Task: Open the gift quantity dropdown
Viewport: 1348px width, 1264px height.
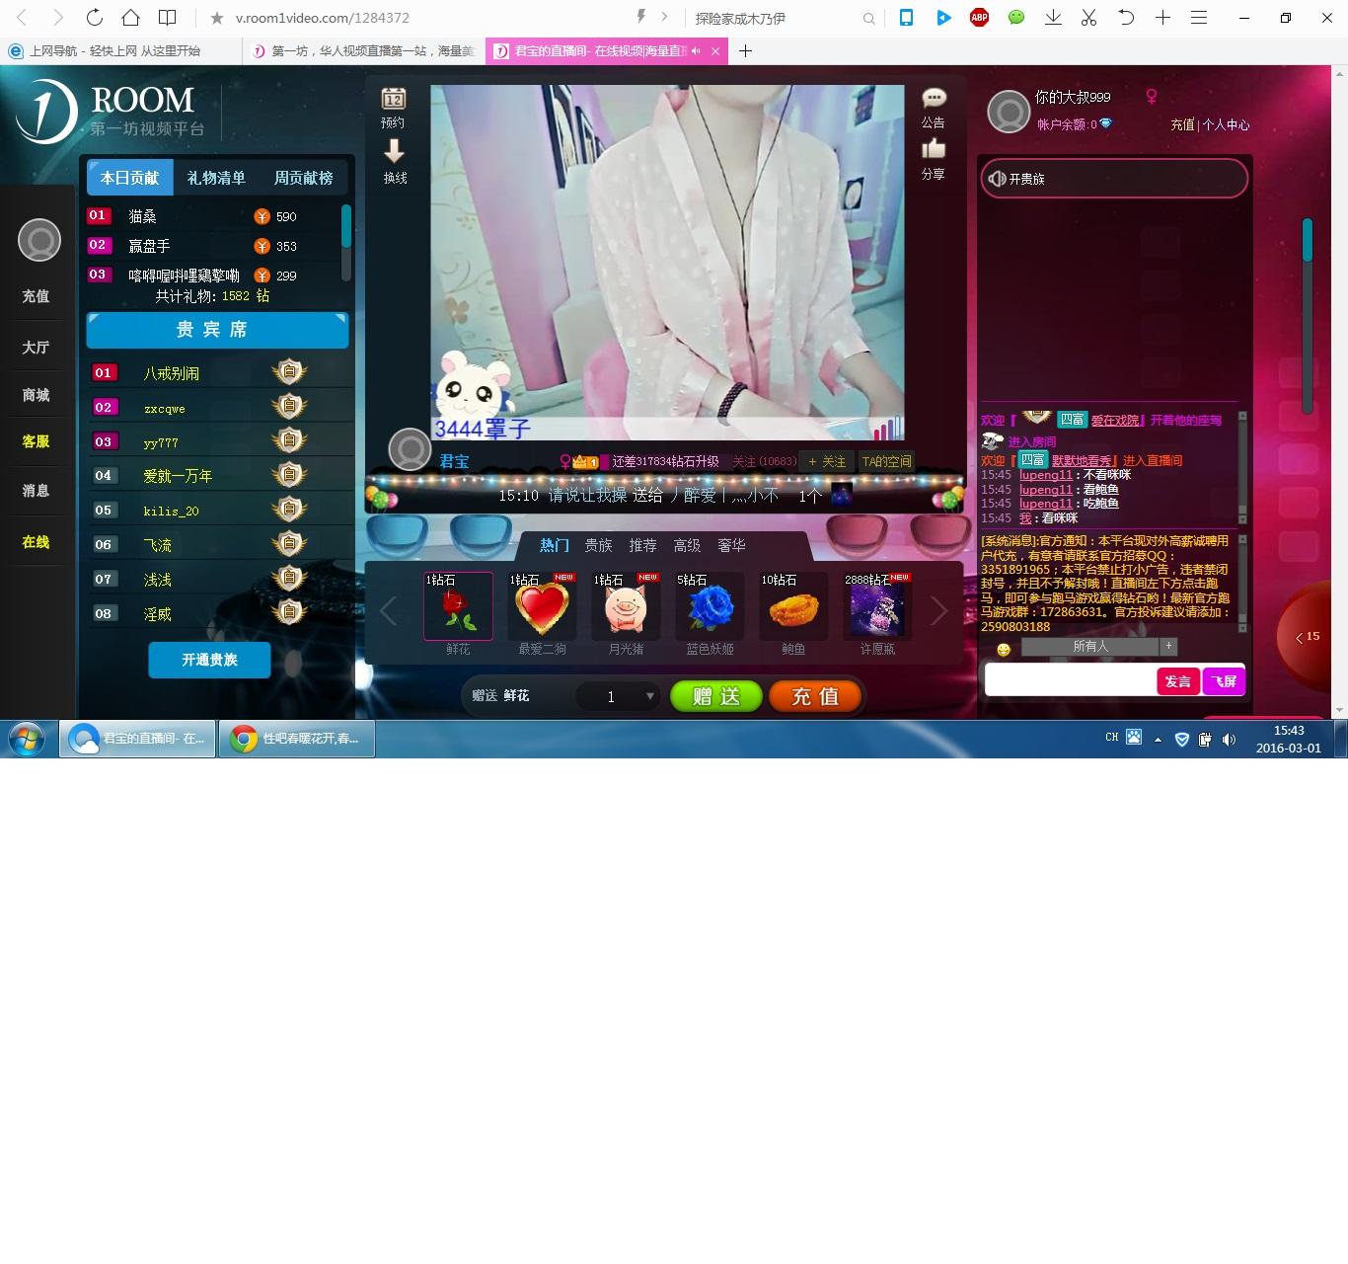Action: (649, 696)
